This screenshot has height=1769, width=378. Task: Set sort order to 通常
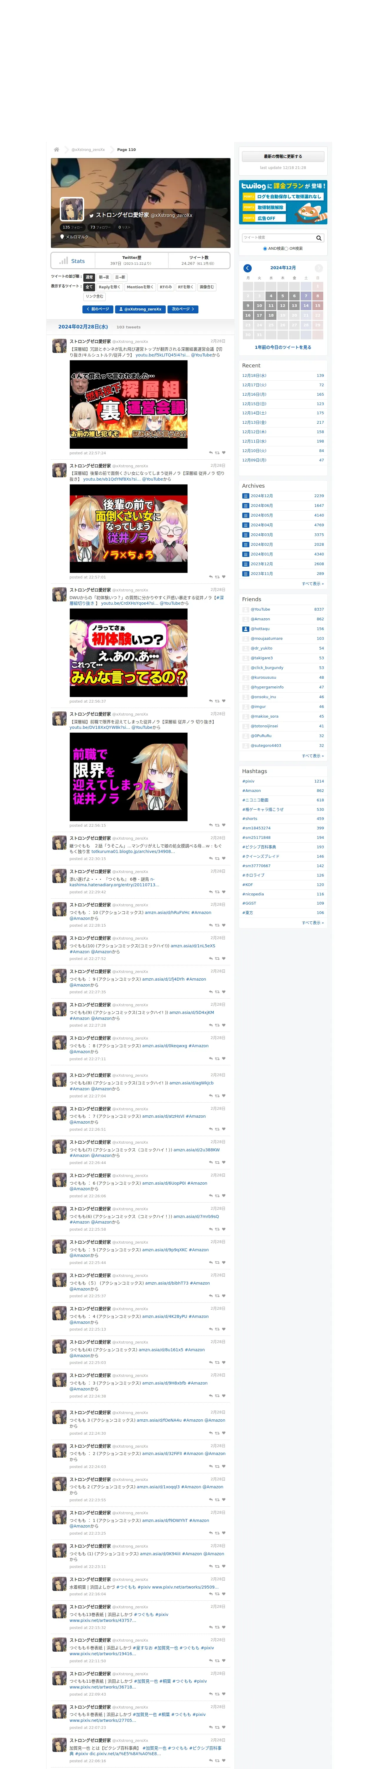click(89, 277)
